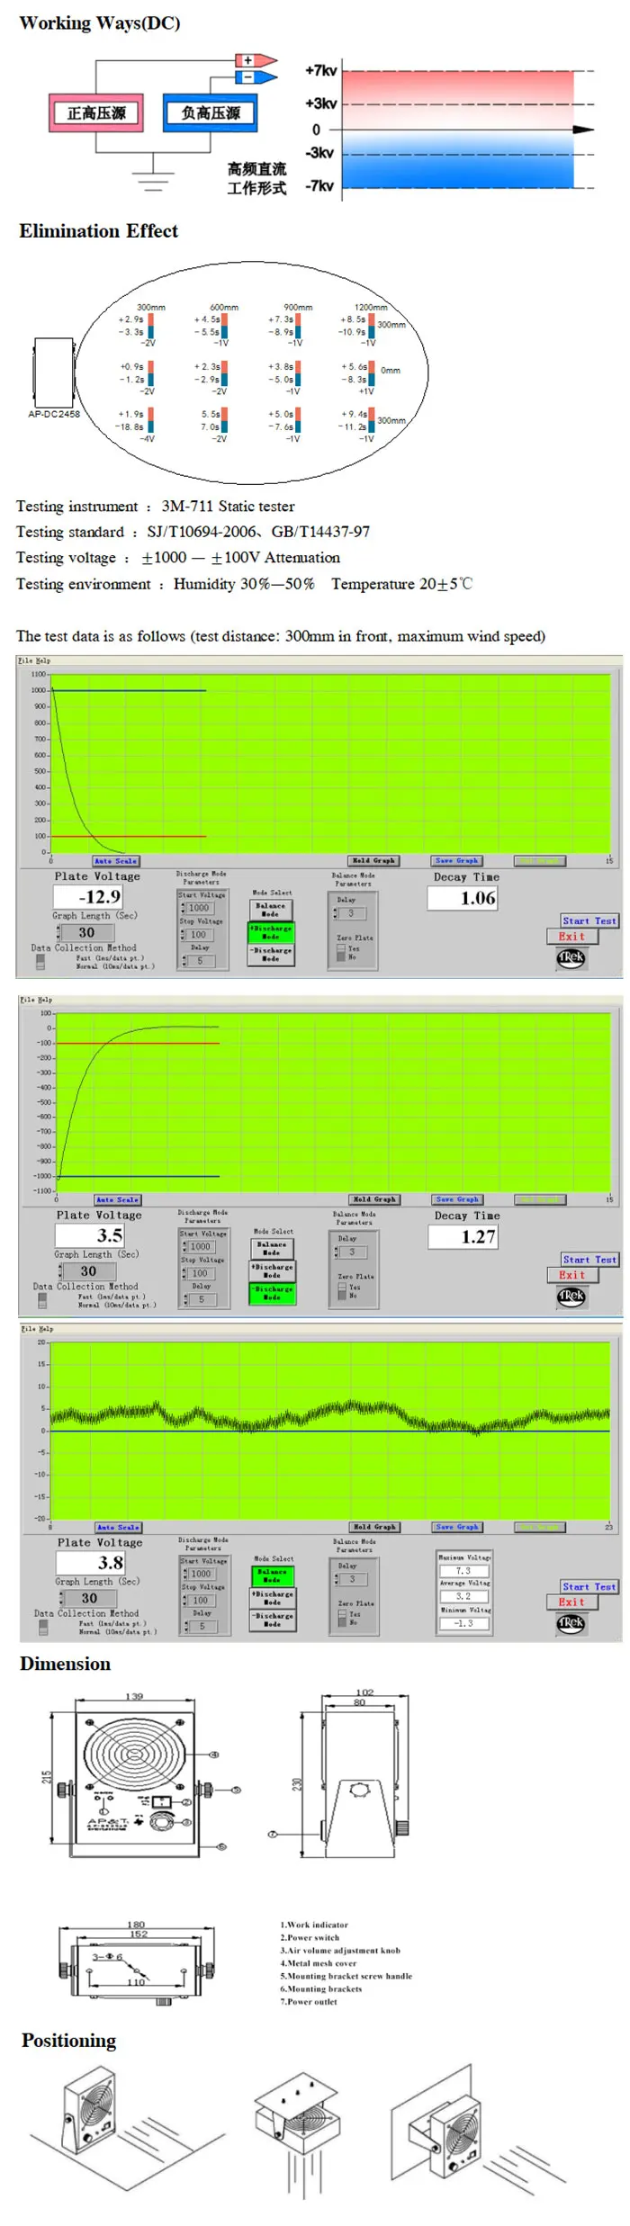The height and width of the screenshot is (2226, 630).
Task: Click Save Graph under the bottom graph
Action: (457, 1527)
